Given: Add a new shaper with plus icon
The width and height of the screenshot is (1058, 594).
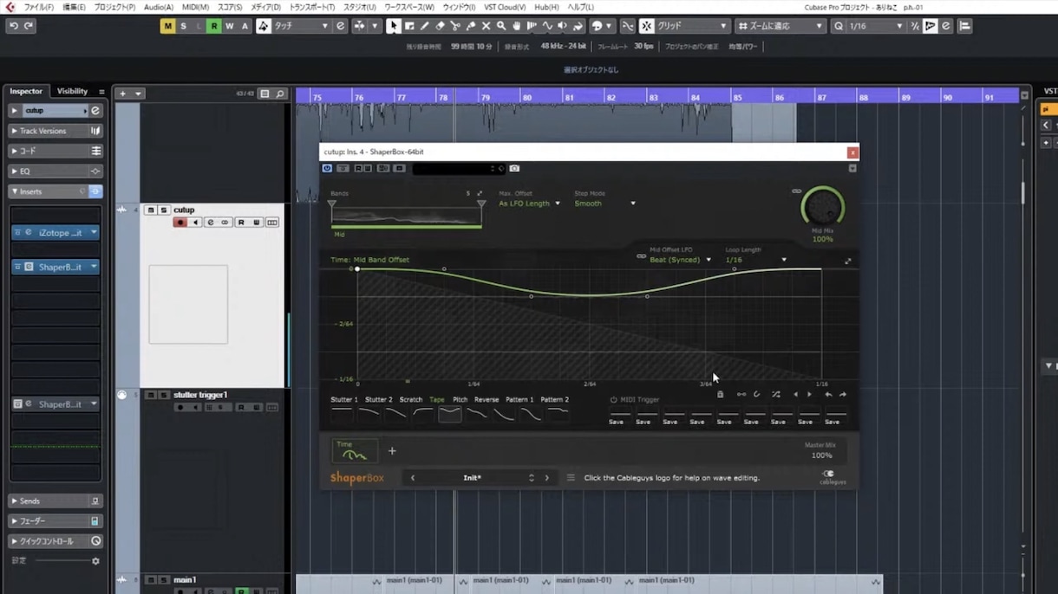Looking at the screenshot, I should point(392,451).
